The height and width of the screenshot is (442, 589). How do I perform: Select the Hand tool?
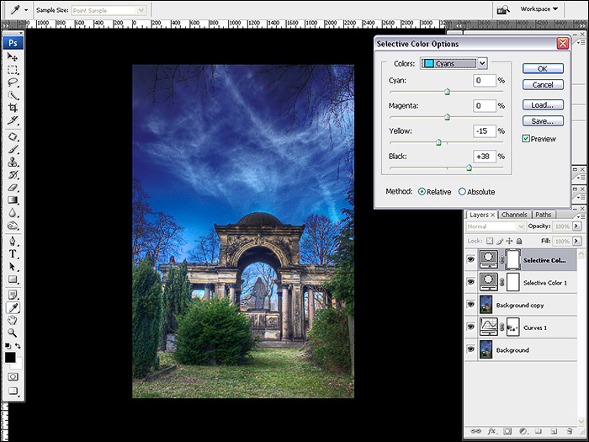(13, 321)
